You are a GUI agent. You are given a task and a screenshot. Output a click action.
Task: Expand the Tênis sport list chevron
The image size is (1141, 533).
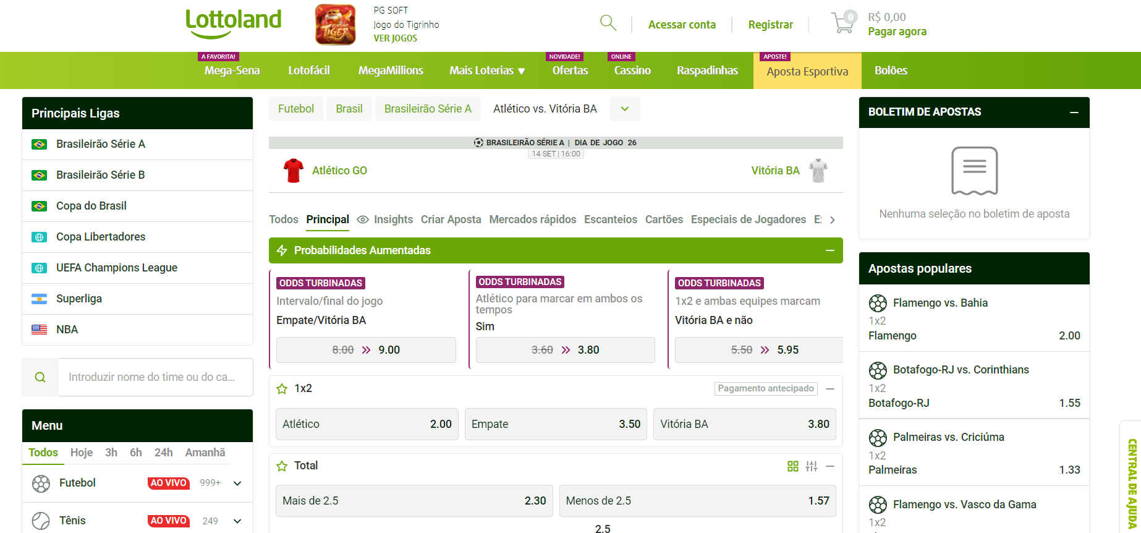tap(237, 521)
